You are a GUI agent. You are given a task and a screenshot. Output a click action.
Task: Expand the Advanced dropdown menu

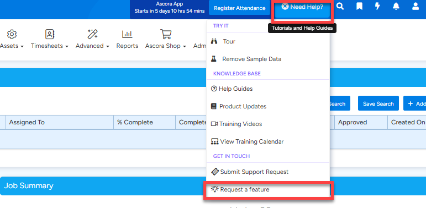click(x=92, y=46)
